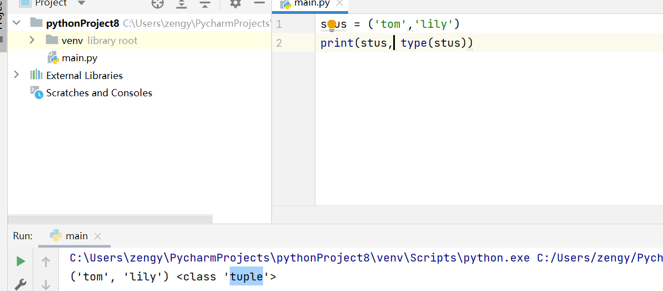663x291 pixels.
Task: Click the Scratches and Consoles icon
Action: [36, 92]
